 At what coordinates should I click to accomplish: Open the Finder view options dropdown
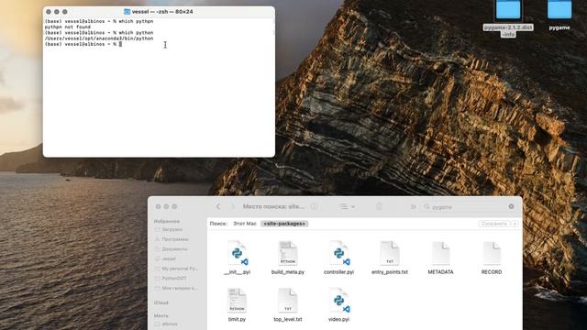coord(347,206)
